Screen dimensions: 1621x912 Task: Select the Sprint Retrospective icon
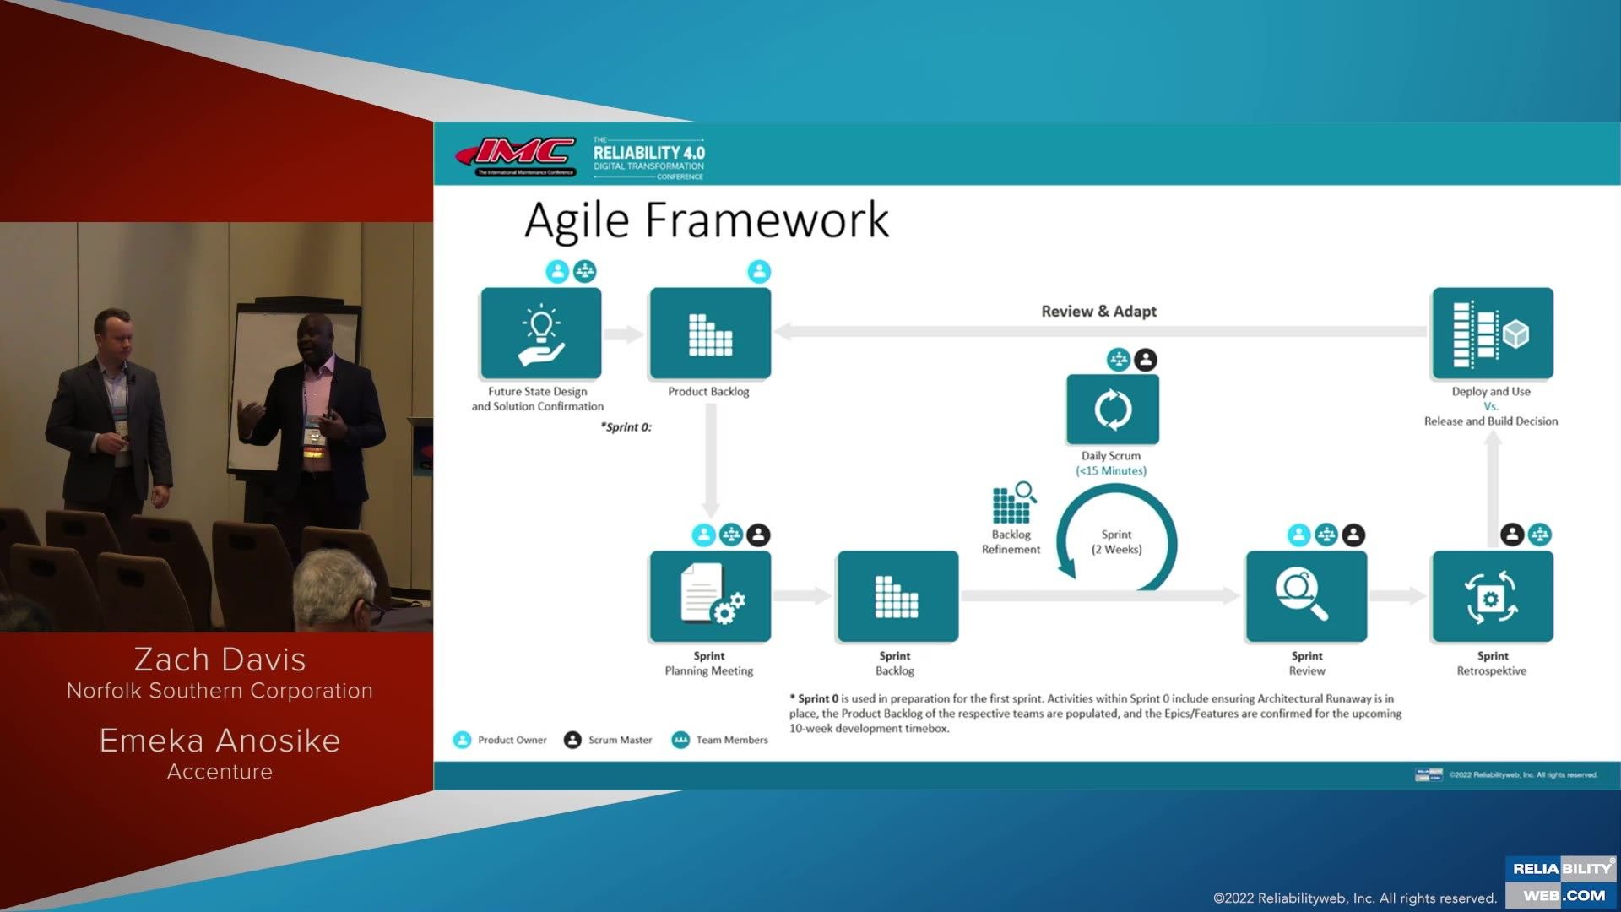(1493, 596)
